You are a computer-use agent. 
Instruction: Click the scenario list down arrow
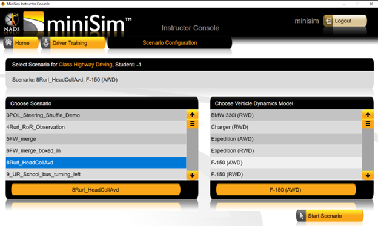click(192, 175)
